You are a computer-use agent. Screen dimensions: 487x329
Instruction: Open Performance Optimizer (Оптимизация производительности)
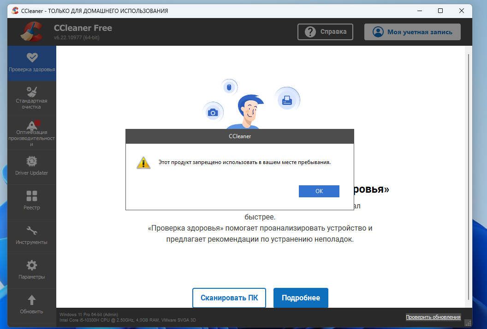(32, 133)
